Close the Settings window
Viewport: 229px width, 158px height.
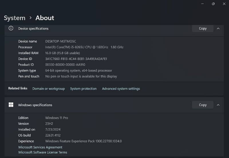(x=224, y=4)
